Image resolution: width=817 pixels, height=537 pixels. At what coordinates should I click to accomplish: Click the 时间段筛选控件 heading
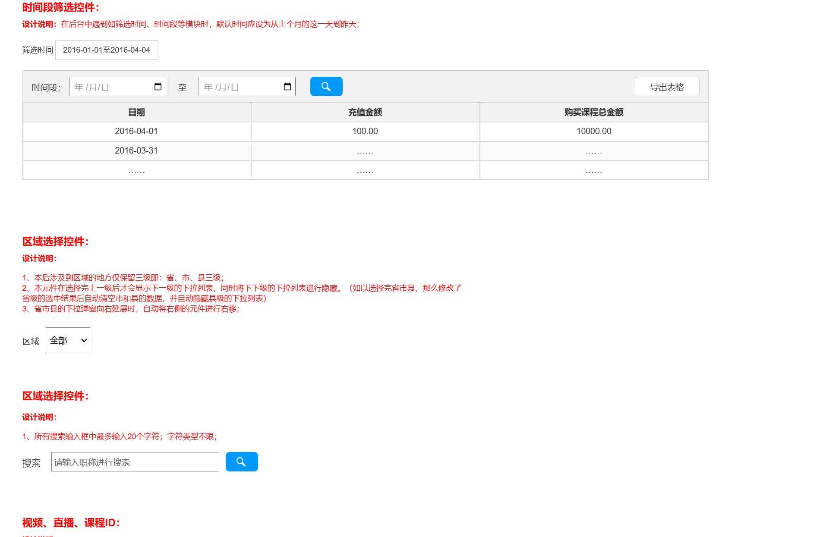pos(60,7)
